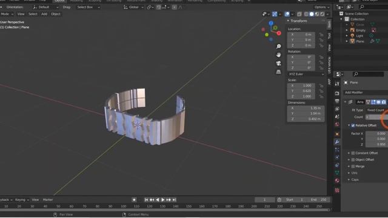Click the Scale Y 0.620 field
Image resolution: width=388 pixels, height=218 pixels.
click(x=301, y=91)
